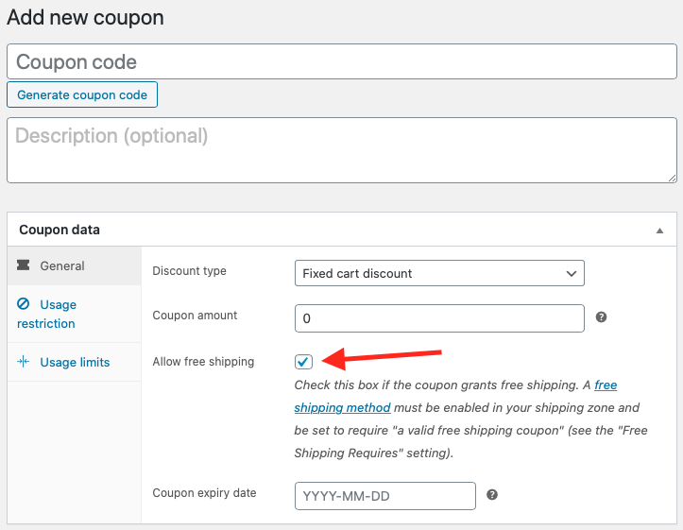This screenshot has width=683, height=530.
Task: Click the Coupon amount input field
Action: (x=439, y=318)
